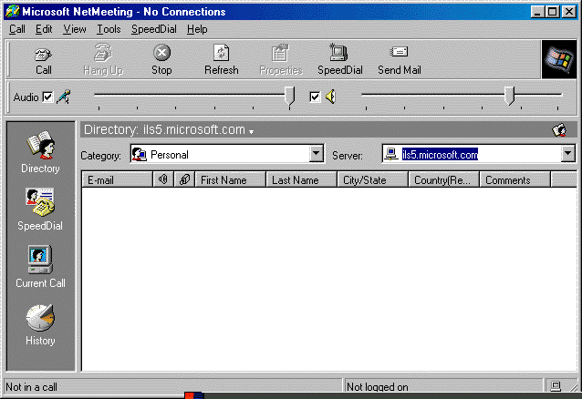Viewport: 582px width, 399px height.
Task: Click the Stop toolbar button
Action: tap(161, 60)
